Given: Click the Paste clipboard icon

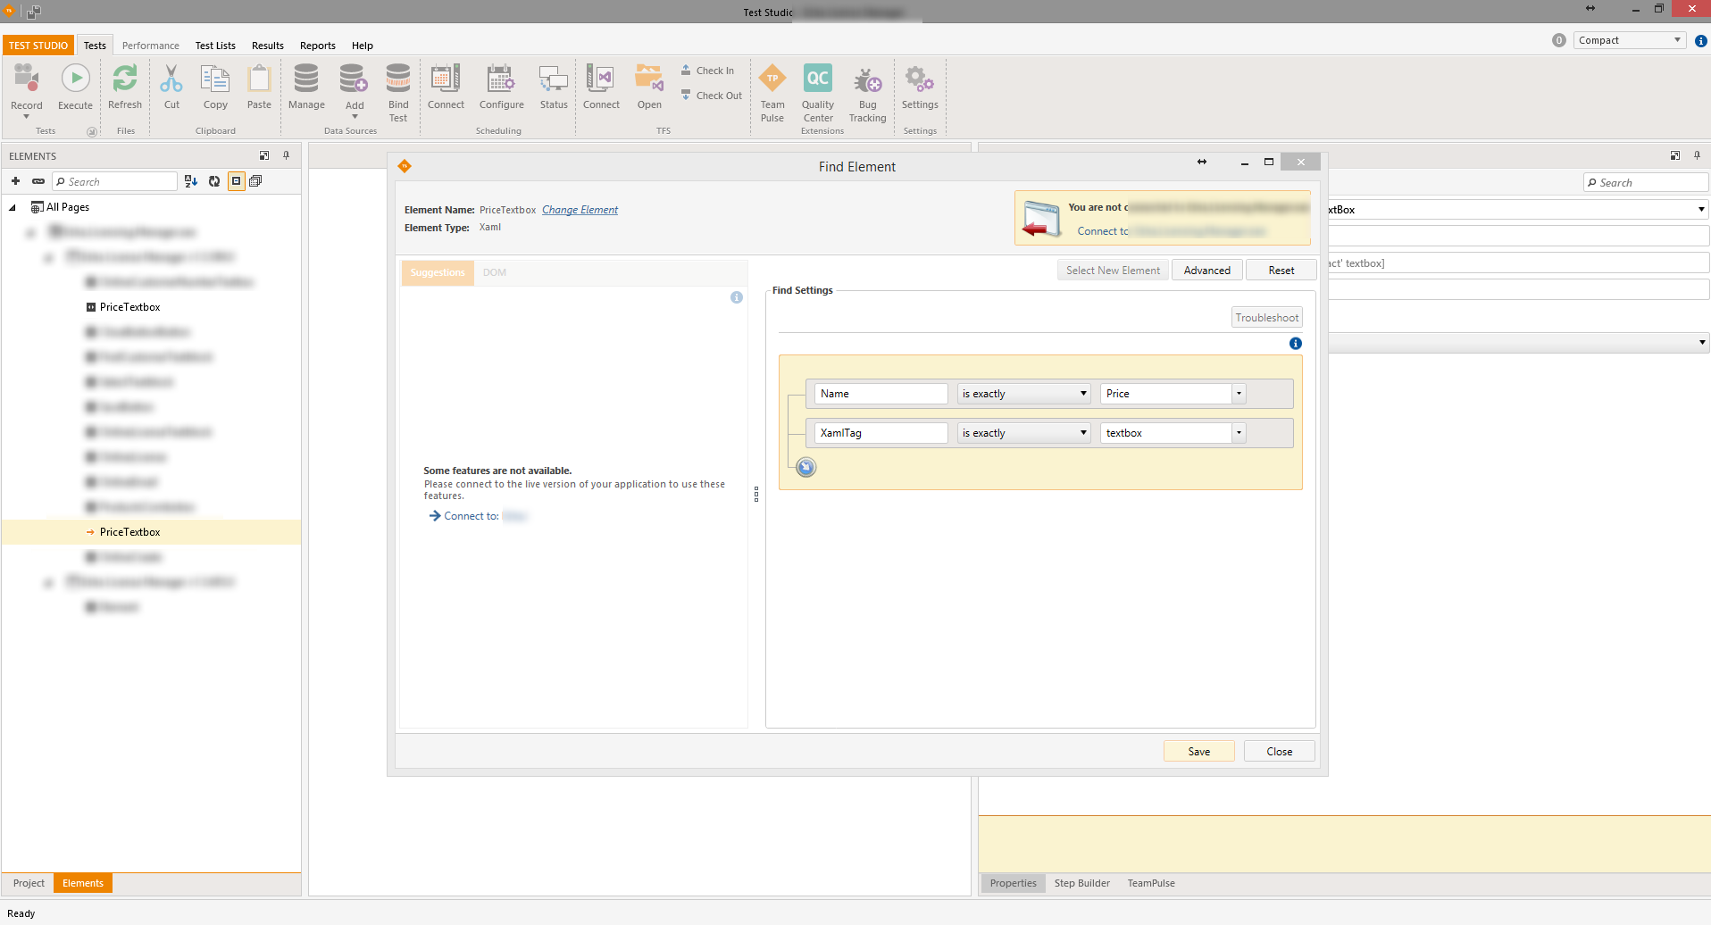Looking at the screenshot, I should (259, 79).
